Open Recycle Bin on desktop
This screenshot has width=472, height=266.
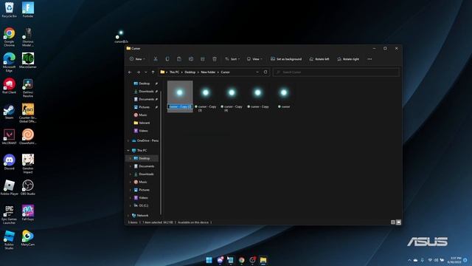(x=9, y=10)
